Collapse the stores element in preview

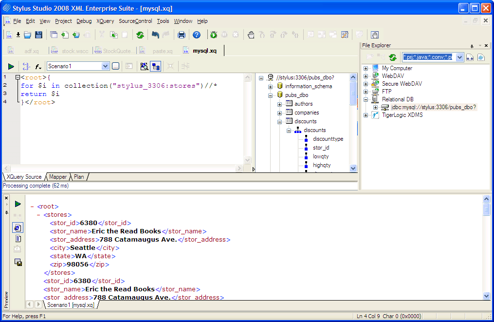(38, 215)
